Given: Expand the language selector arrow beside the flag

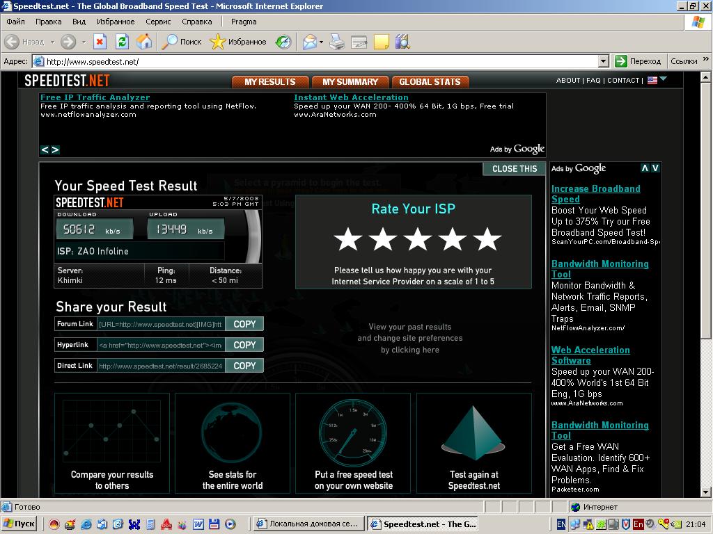Looking at the screenshot, I should coord(664,79).
